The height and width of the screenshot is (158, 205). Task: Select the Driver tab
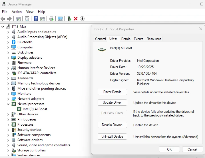click(x=113, y=39)
